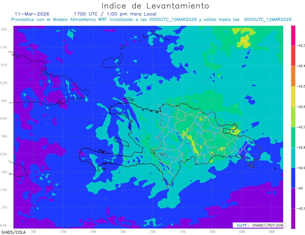Click the 'Indice de Levantamiento' chart title

(155, 6)
